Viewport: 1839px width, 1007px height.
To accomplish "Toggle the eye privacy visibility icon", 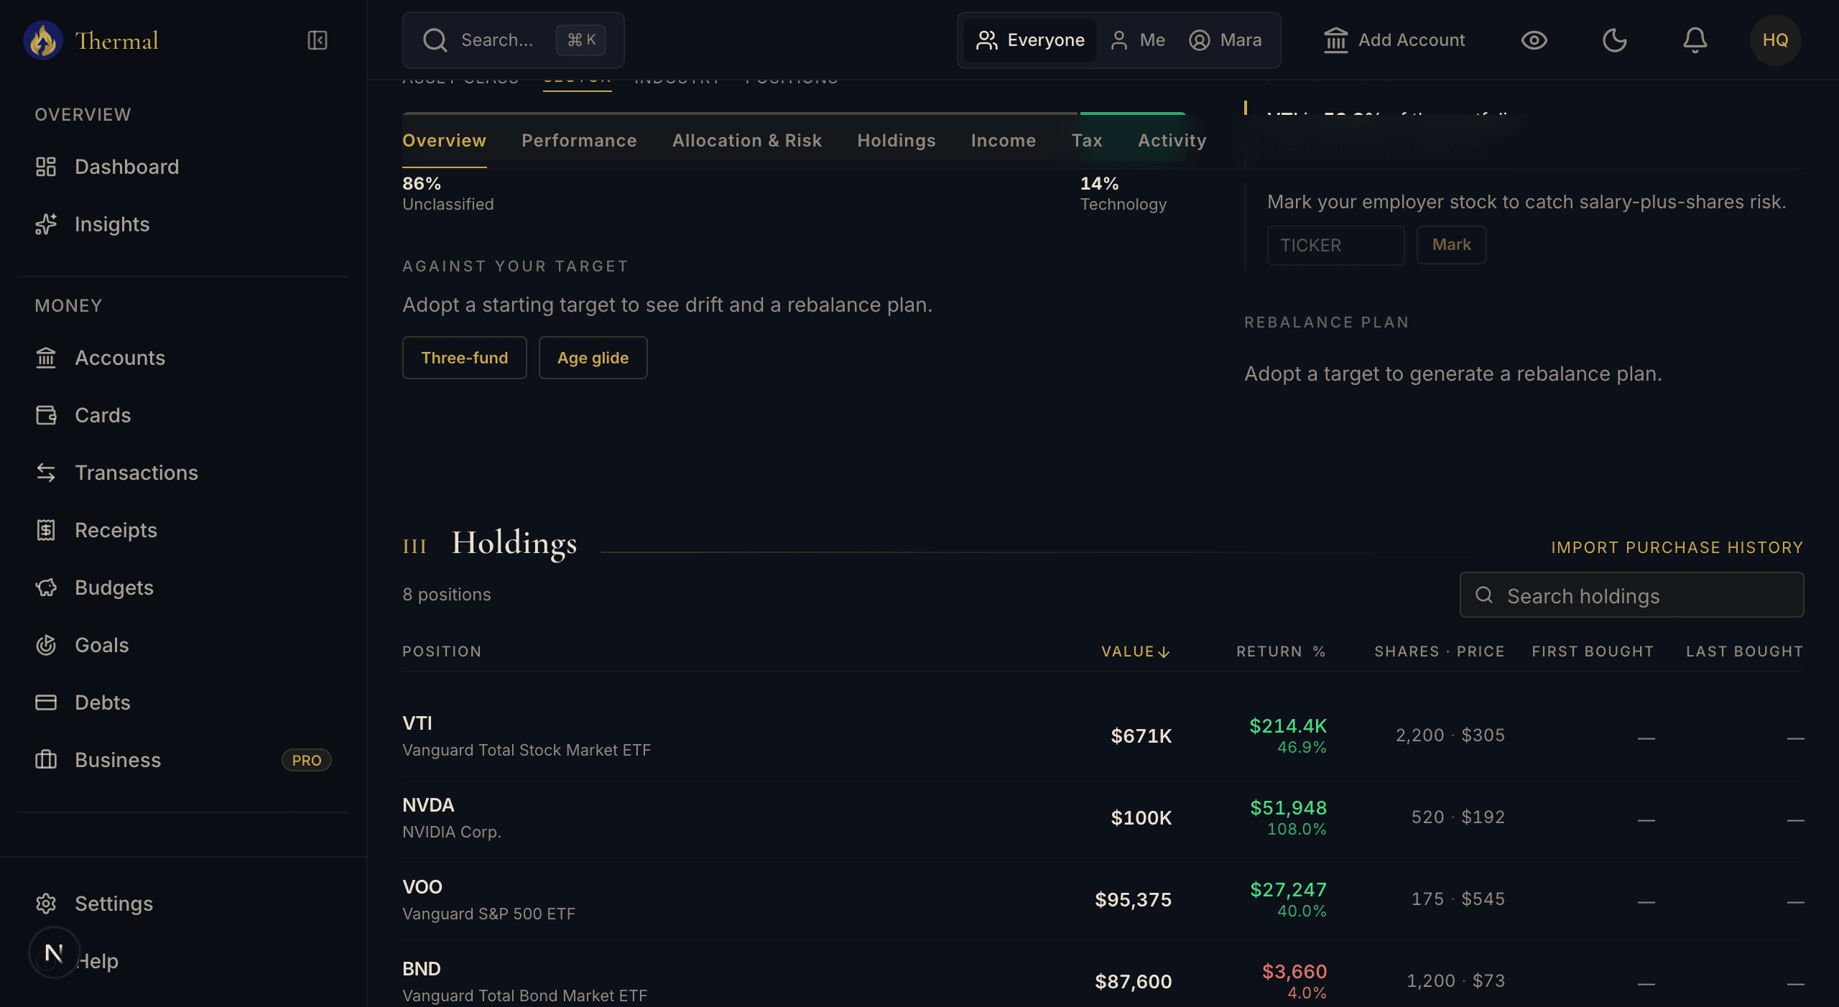I will pos(1534,40).
